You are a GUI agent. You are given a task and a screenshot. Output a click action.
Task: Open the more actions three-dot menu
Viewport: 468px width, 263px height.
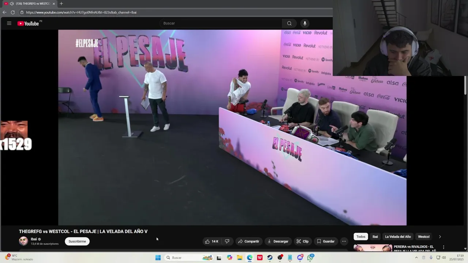coord(344,241)
